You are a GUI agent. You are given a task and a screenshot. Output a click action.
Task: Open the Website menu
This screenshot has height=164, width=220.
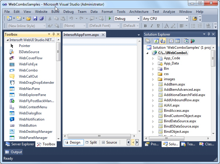pyautogui.click(x=41, y=12)
